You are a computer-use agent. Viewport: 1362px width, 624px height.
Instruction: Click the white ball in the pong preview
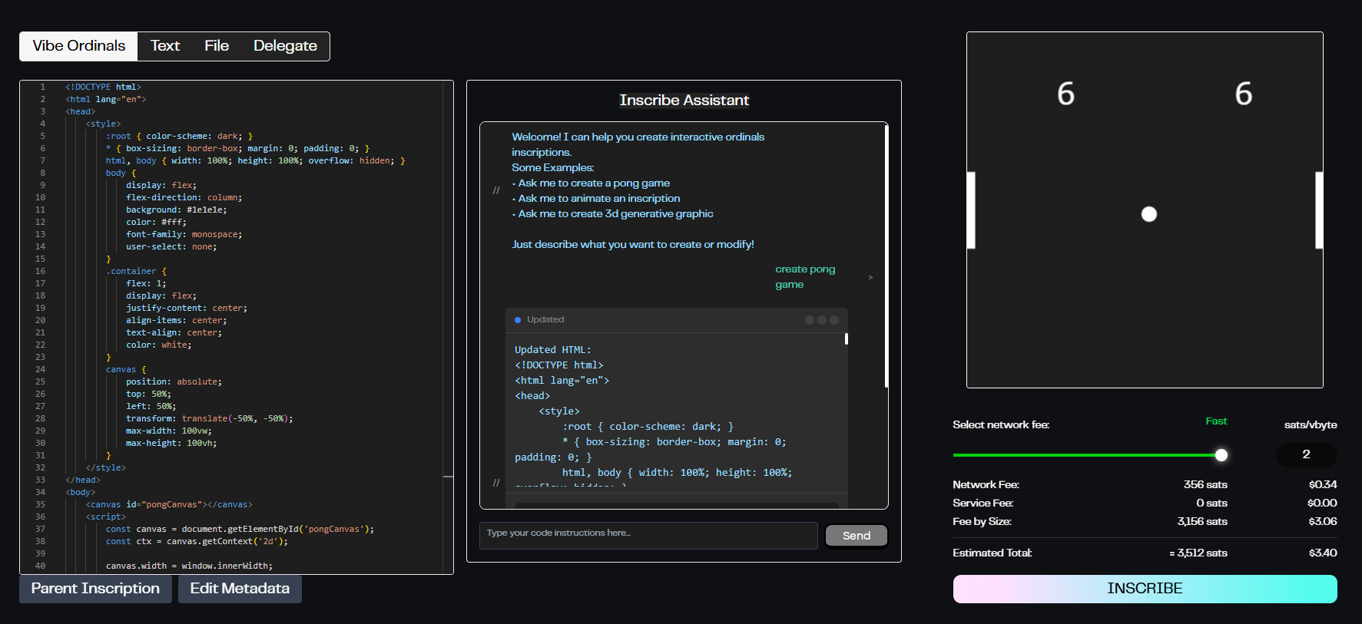[x=1148, y=214]
